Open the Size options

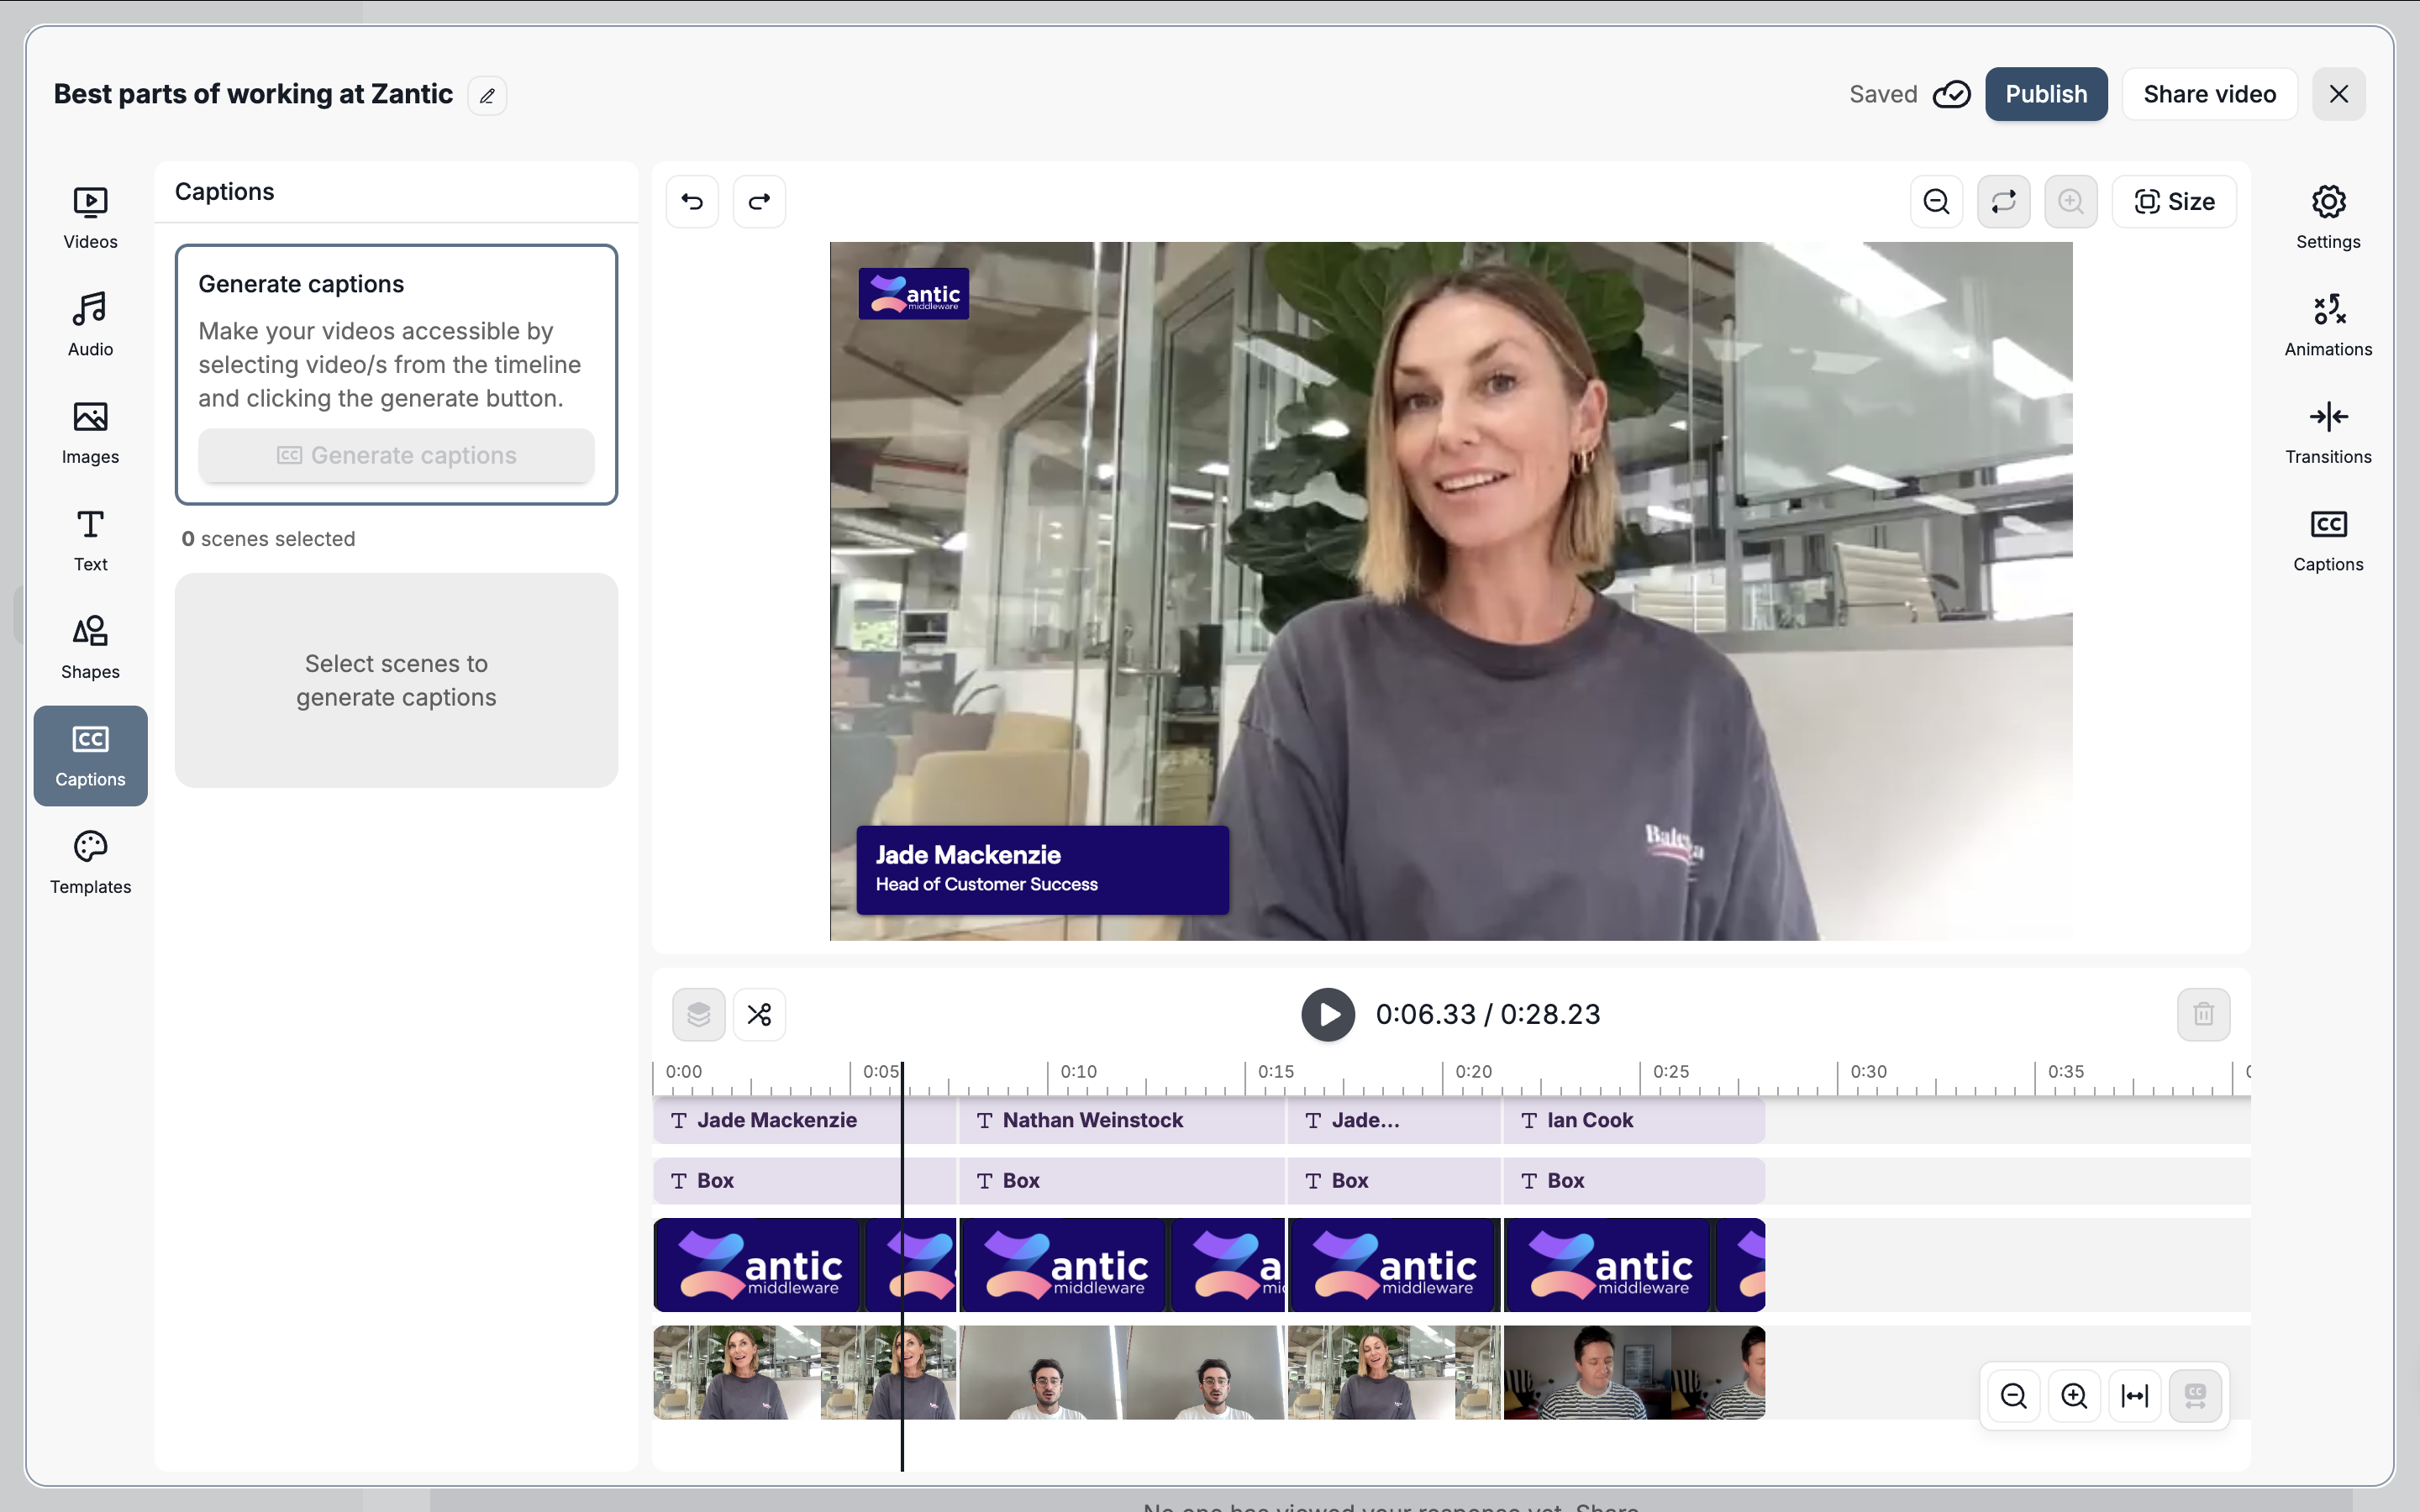pos(2174,202)
